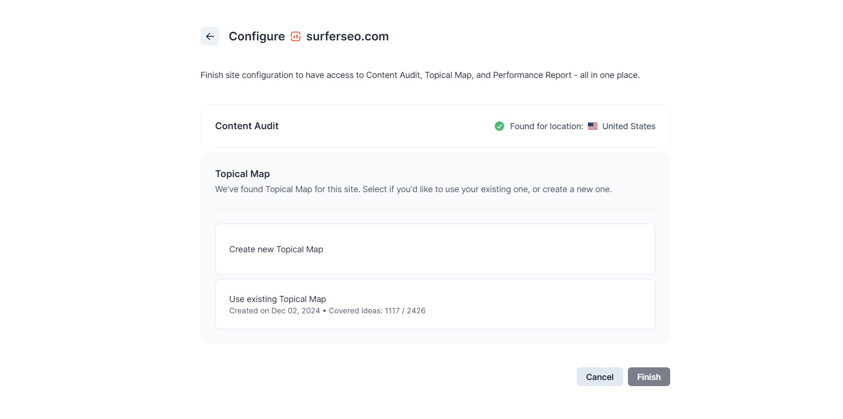Click the surferseo.com domain title

347,36
